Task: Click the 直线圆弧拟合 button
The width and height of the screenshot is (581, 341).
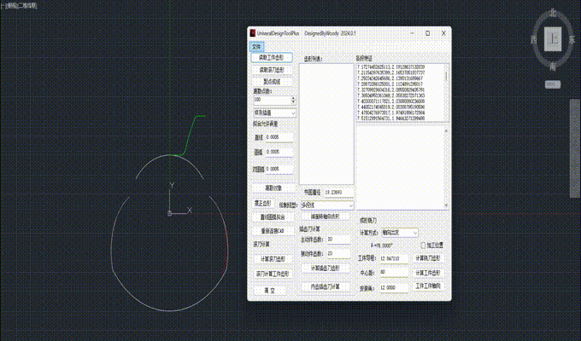Action: [273, 217]
